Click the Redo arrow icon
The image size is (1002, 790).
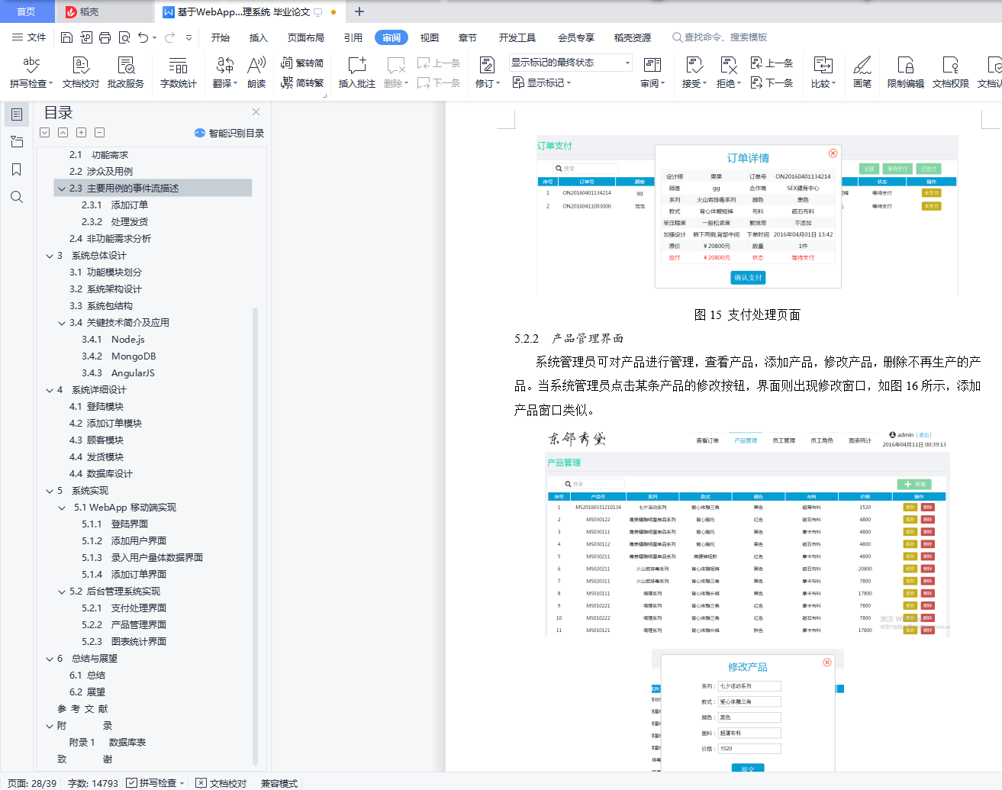[x=169, y=37]
